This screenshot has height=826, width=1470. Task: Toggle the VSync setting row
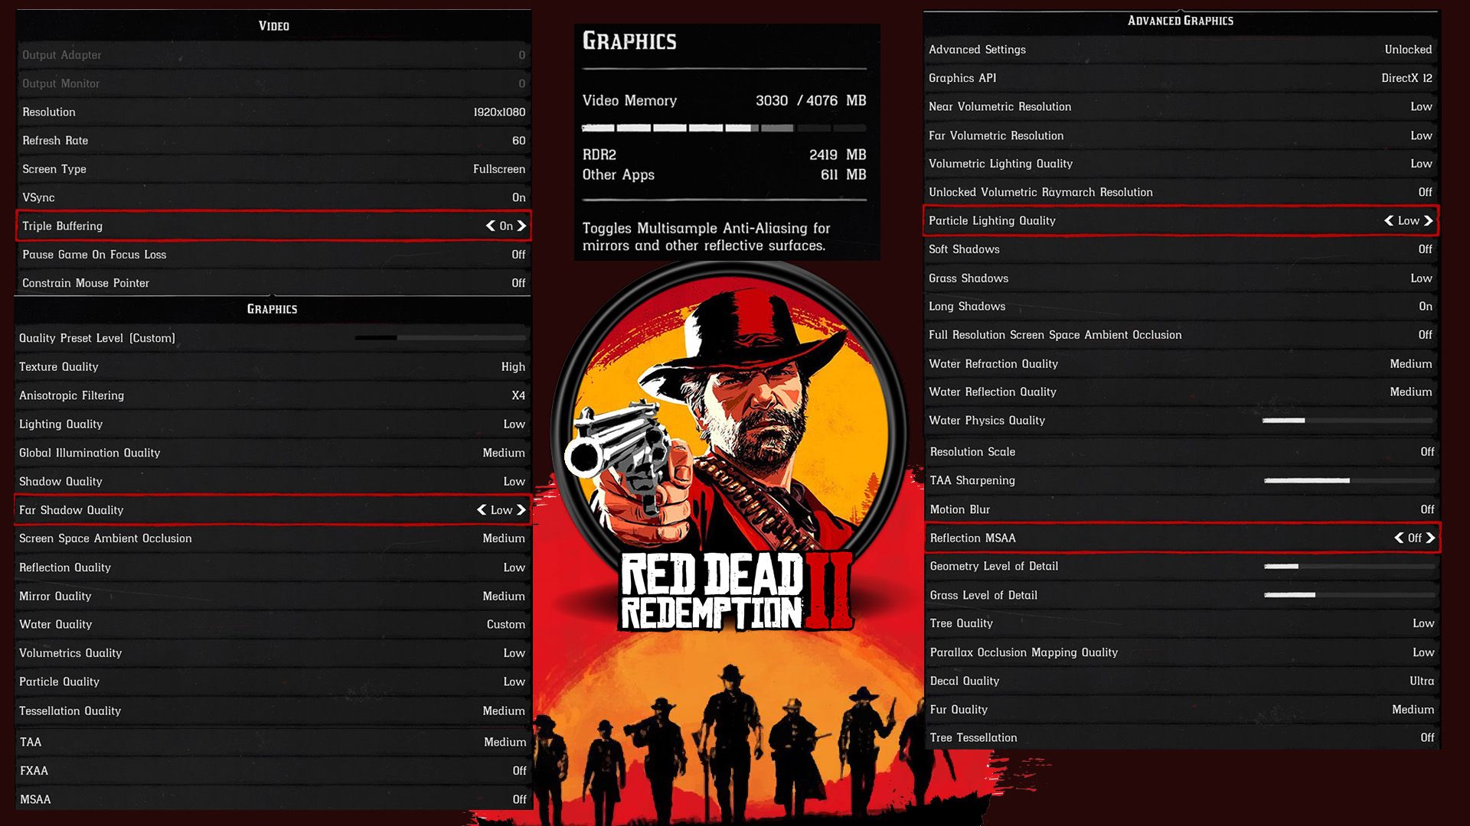pyautogui.click(x=273, y=197)
